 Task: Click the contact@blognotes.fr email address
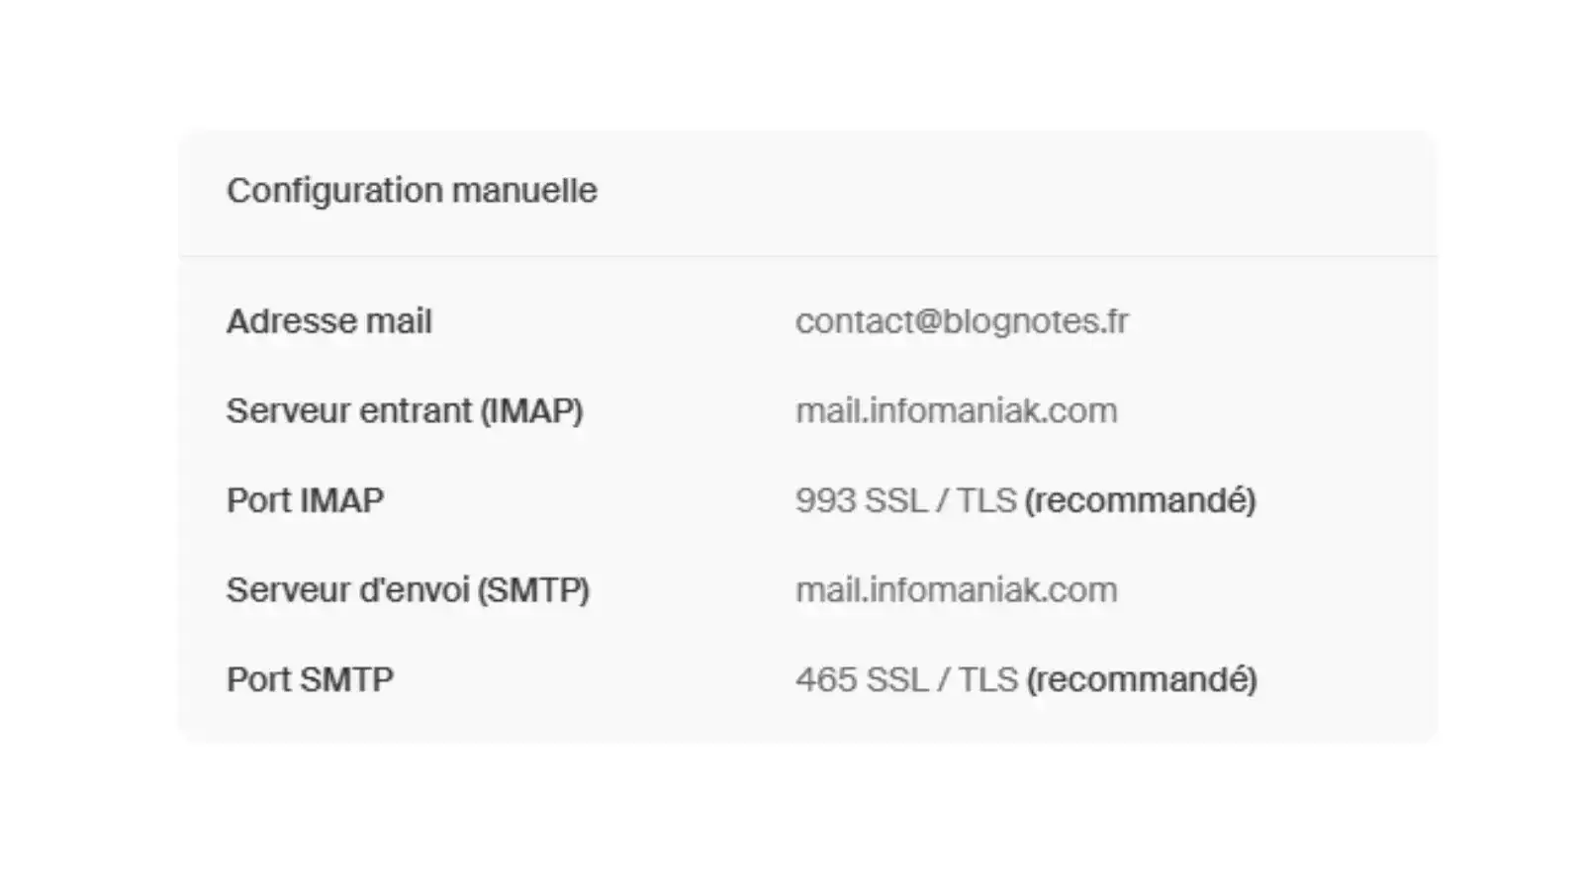(961, 321)
